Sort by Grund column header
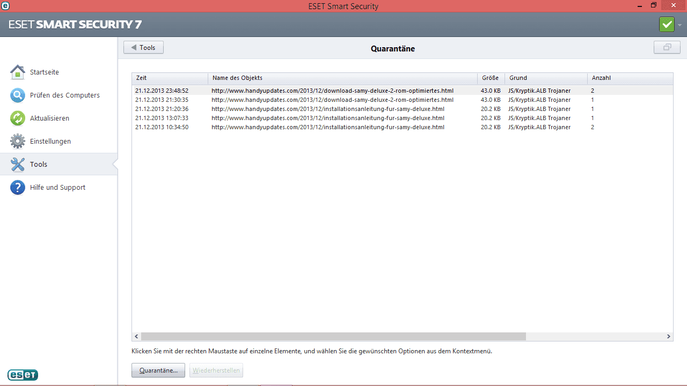Image resolution: width=687 pixels, height=386 pixels. pos(546,78)
